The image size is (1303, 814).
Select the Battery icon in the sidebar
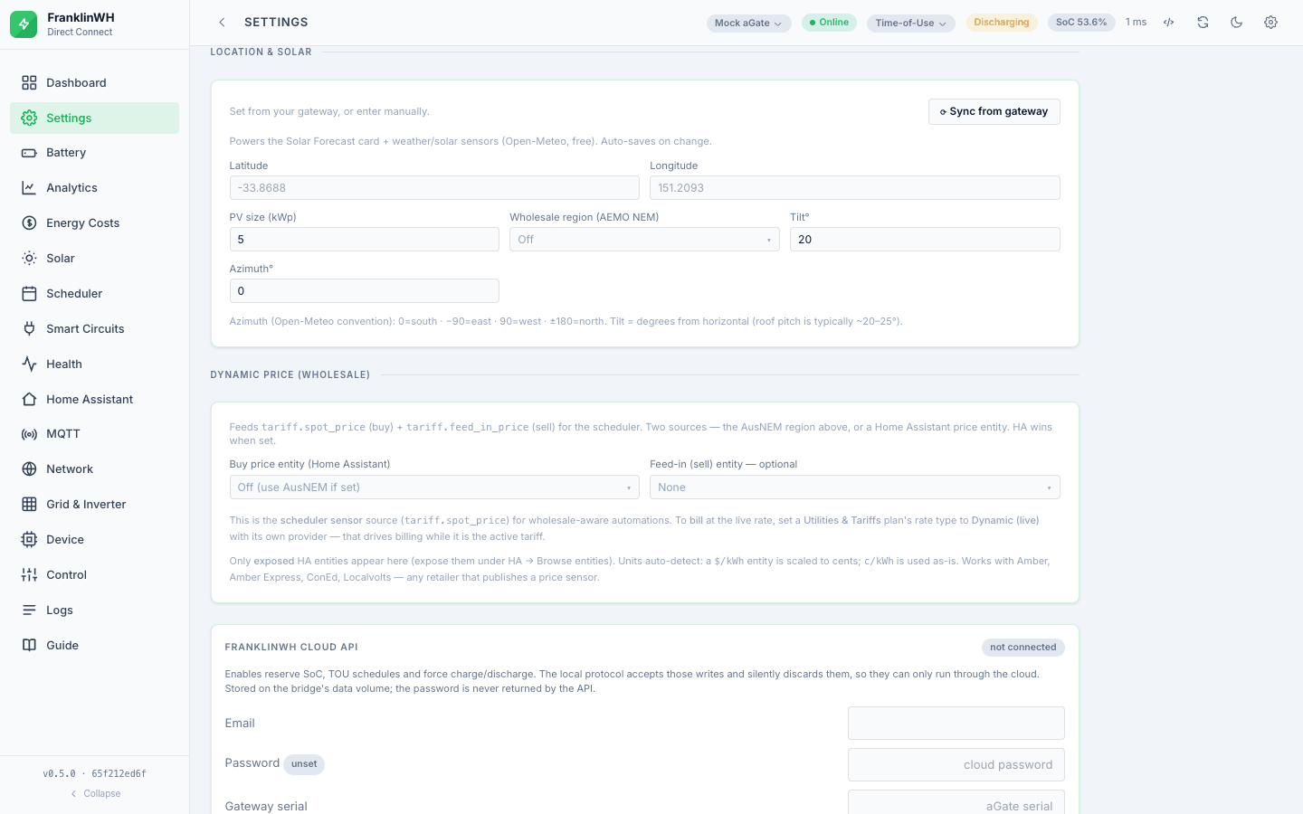(x=29, y=153)
